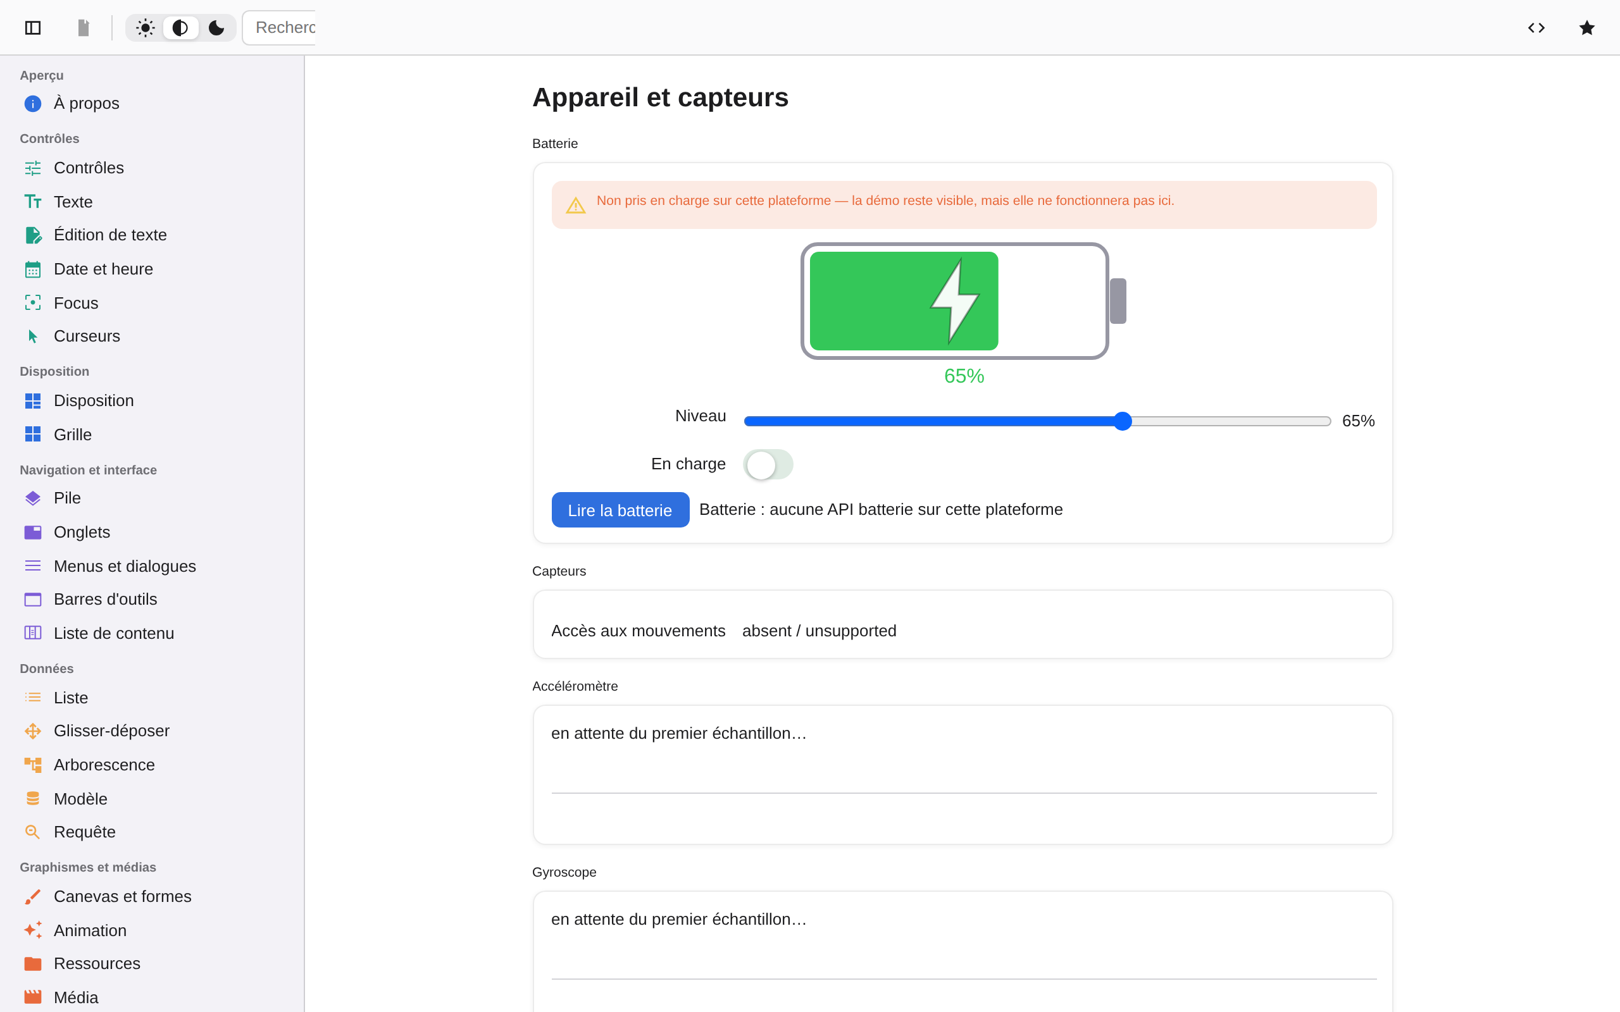Open Liste de contenu icon
Image resolution: width=1620 pixels, height=1012 pixels.
pyautogui.click(x=33, y=633)
